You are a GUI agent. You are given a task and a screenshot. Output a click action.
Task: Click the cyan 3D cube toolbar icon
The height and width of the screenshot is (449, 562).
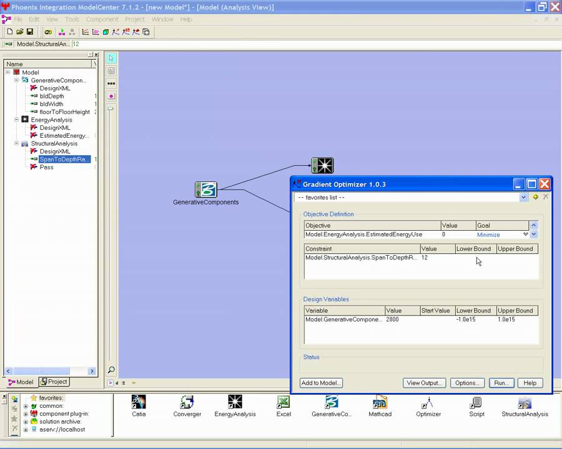(106, 32)
